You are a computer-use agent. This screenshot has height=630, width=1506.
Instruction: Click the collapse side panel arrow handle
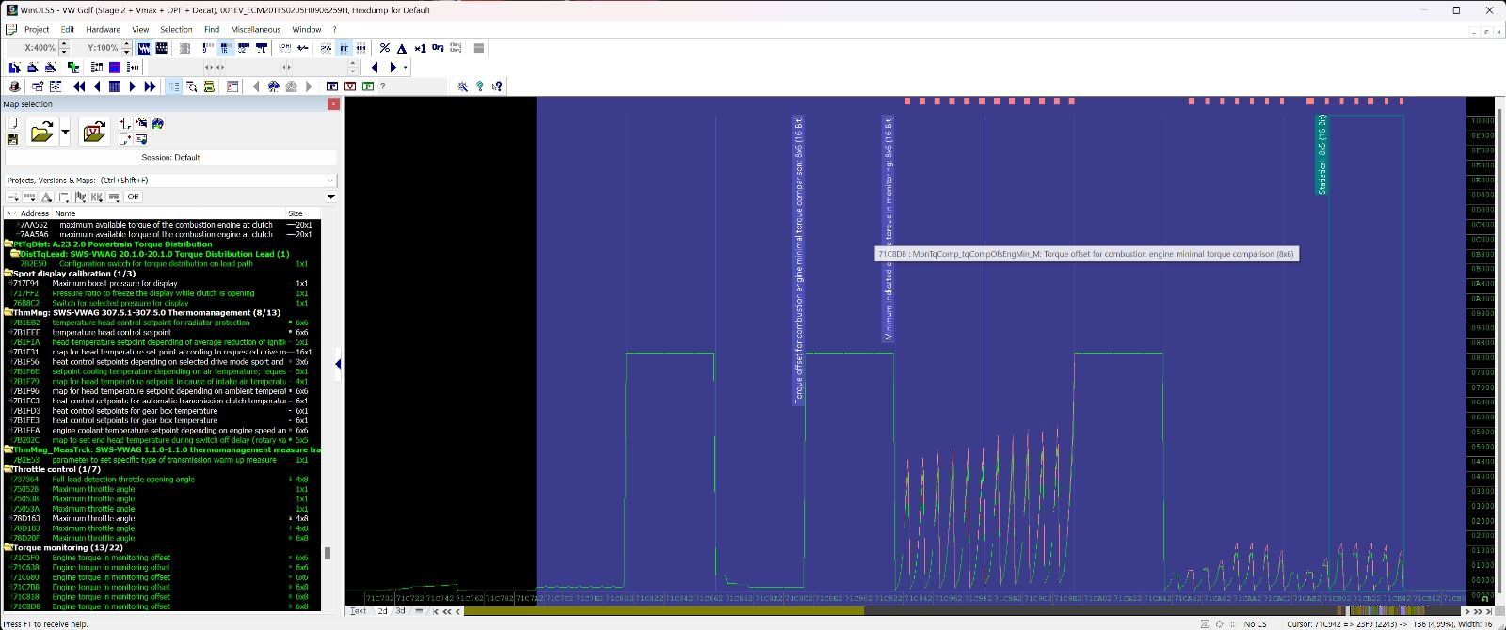coord(338,364)
